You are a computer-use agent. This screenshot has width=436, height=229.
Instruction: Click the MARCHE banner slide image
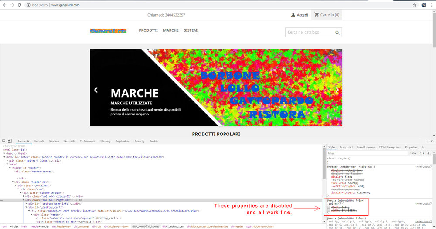pyautogui.click(x=216, y=88)
